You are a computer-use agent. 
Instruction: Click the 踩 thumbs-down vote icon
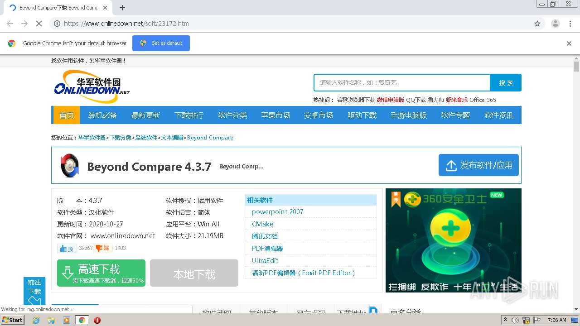click(104, 248)
